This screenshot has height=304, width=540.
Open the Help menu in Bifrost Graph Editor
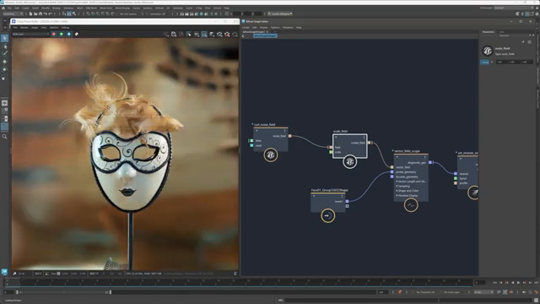click(299, 28)
